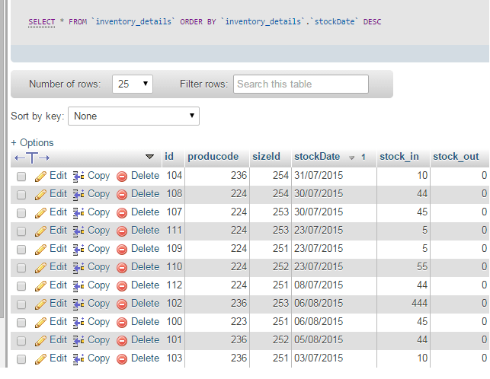The width and height of the screenshot is (490, 379).
Task: Sort by the stock_out column header
Action: click(456, 157)
